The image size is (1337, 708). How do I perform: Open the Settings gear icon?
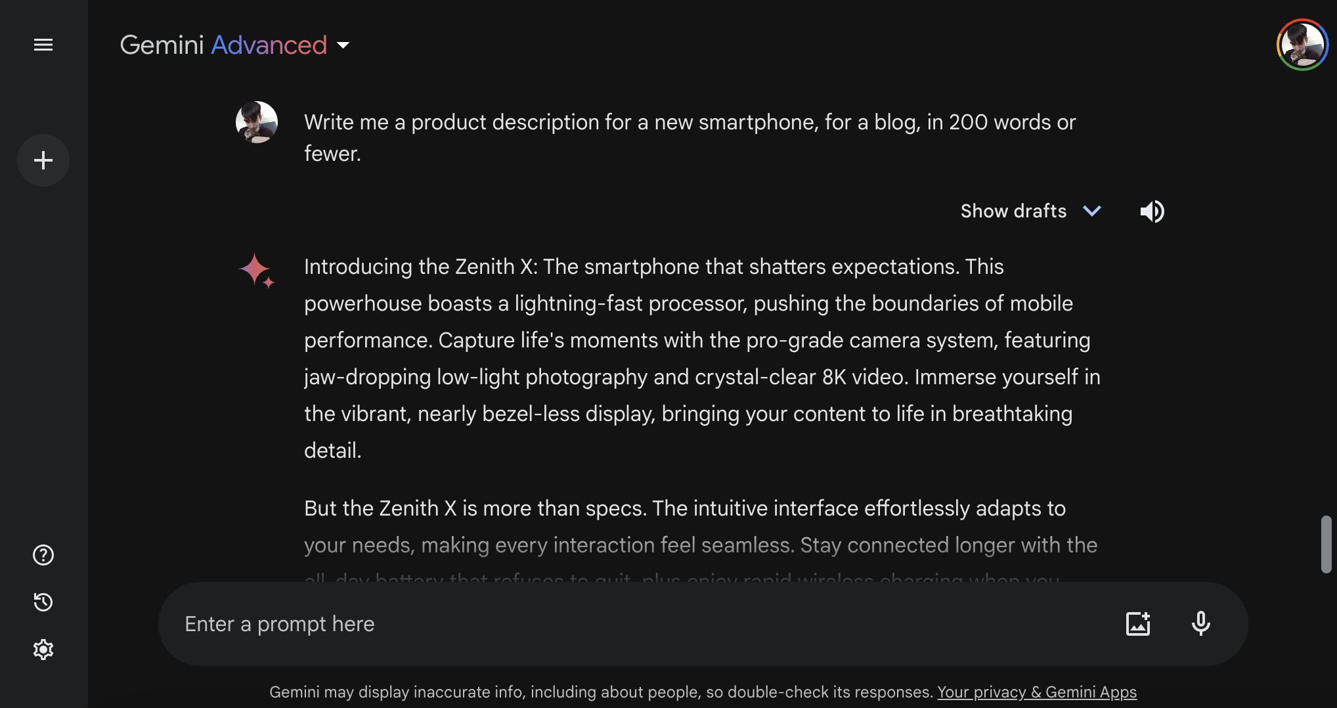pyautogui.click(x=43, y=650)
